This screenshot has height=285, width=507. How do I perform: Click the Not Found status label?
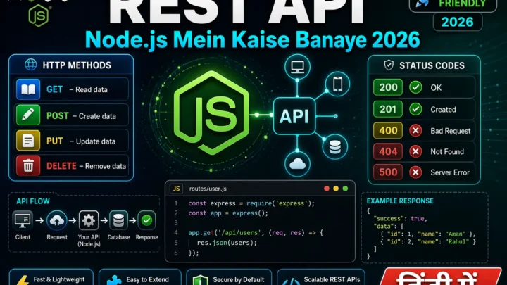click(x=447, y=151)
